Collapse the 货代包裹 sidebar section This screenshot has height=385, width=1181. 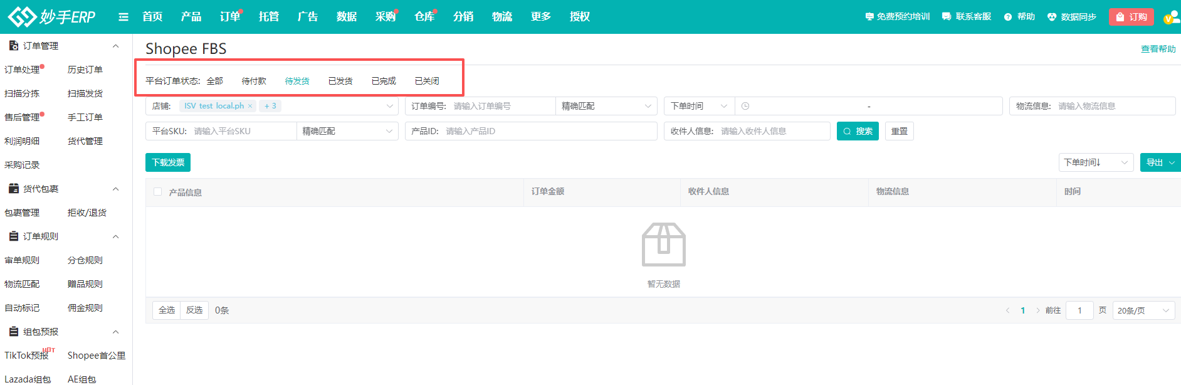click(x=115, y=189)
